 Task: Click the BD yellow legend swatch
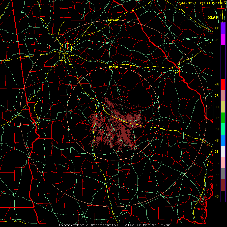223,107
